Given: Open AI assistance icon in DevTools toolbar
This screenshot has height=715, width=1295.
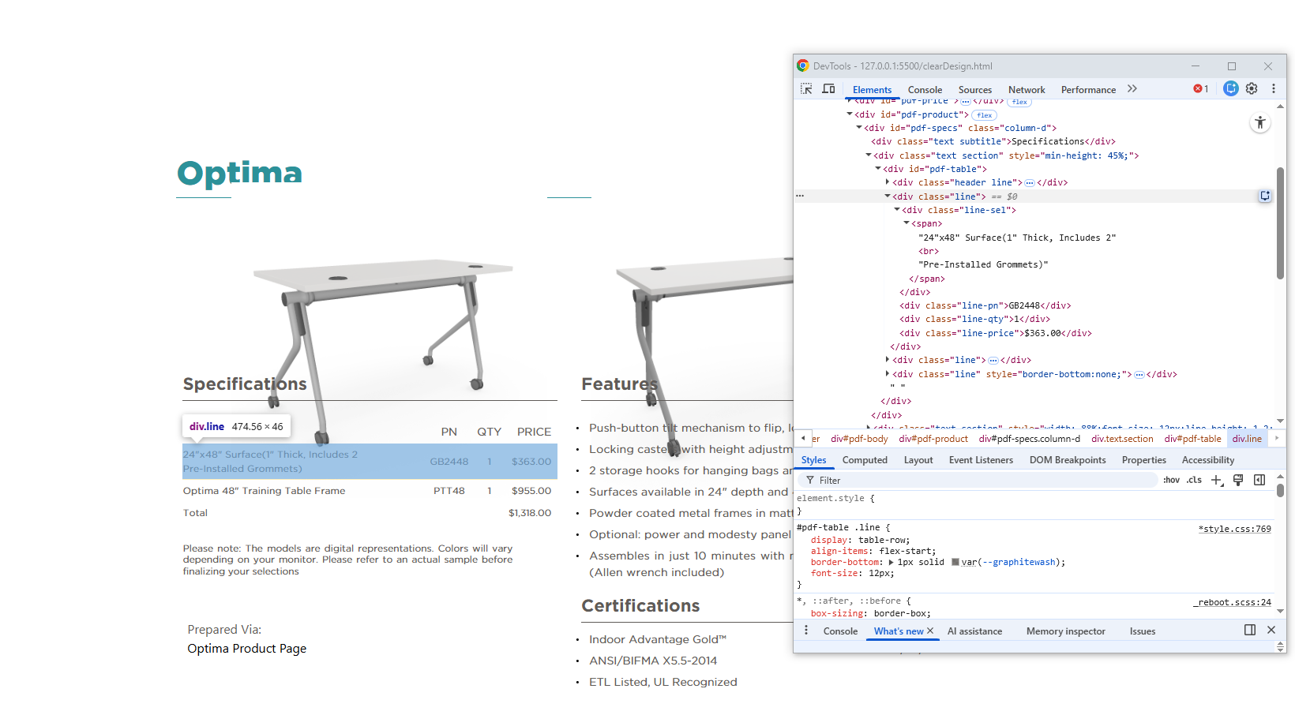Looking at the screenshot, I should (x=1231, y=89).
